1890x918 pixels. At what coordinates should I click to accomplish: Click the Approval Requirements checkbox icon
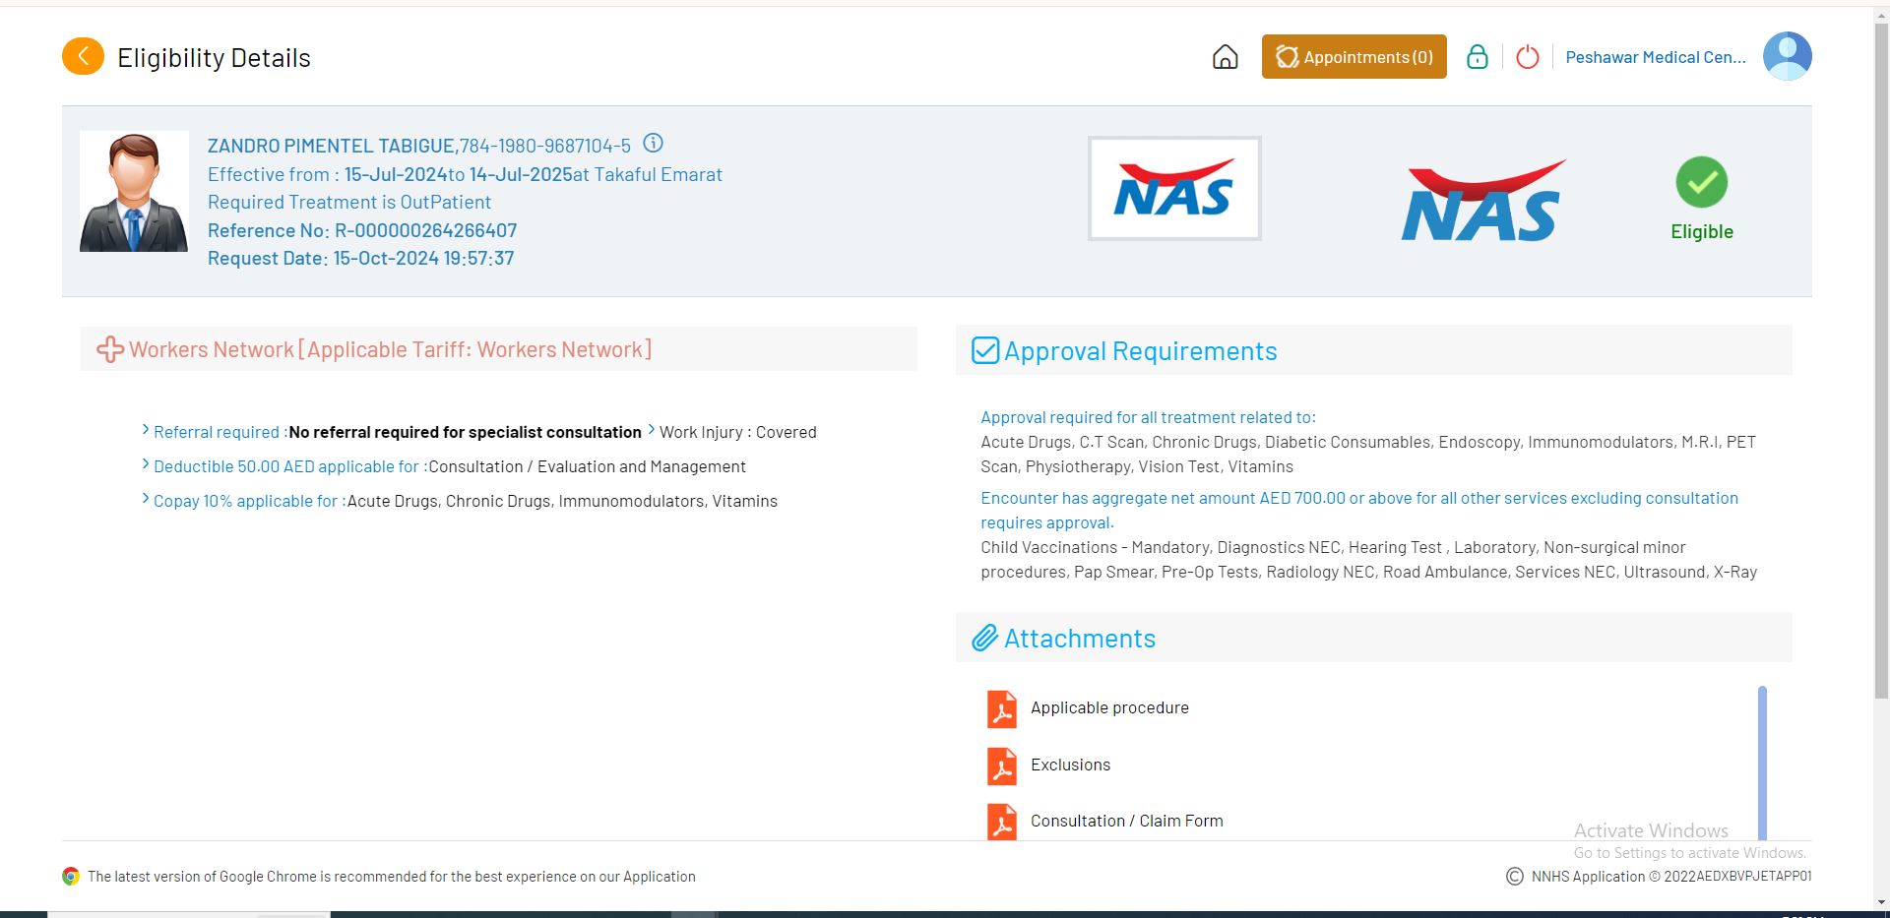[984, 351]
